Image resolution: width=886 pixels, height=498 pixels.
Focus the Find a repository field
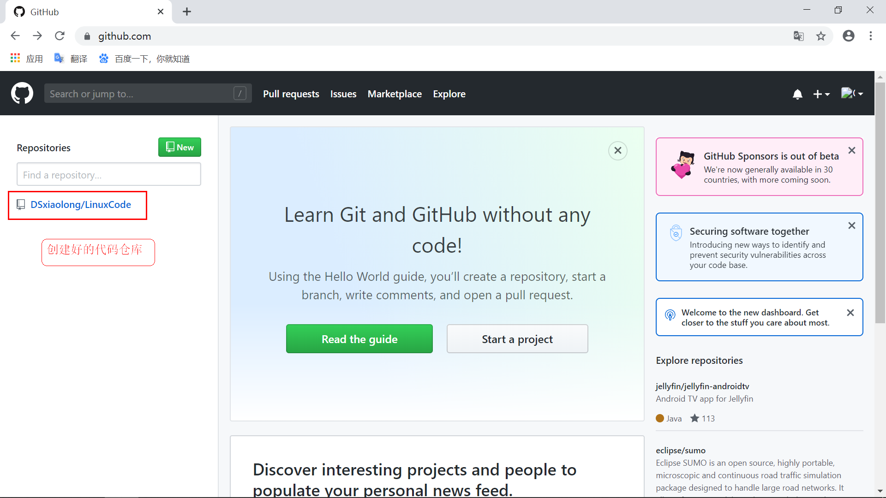[x=108, y=175]
